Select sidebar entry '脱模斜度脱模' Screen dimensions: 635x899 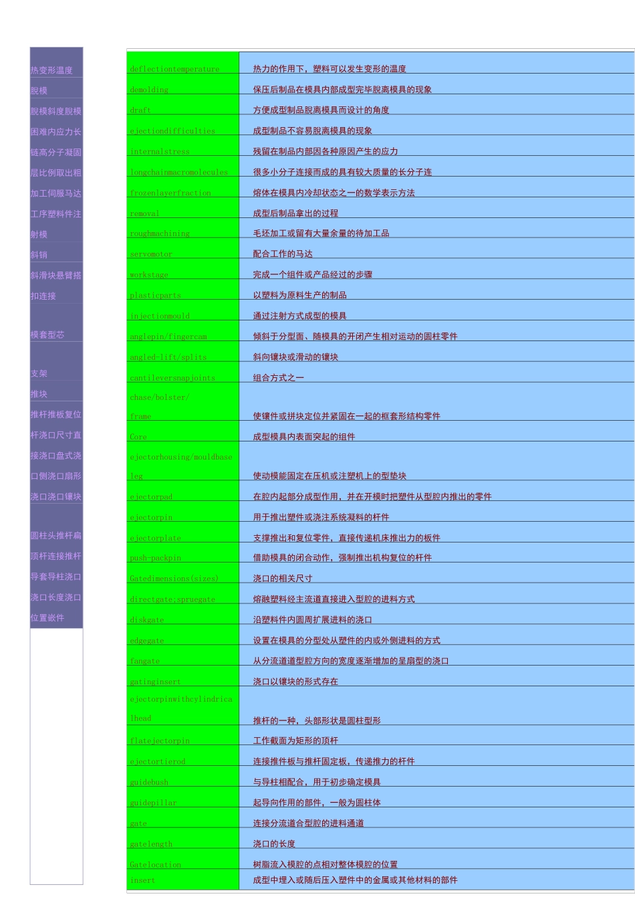(x=56, y=112)
